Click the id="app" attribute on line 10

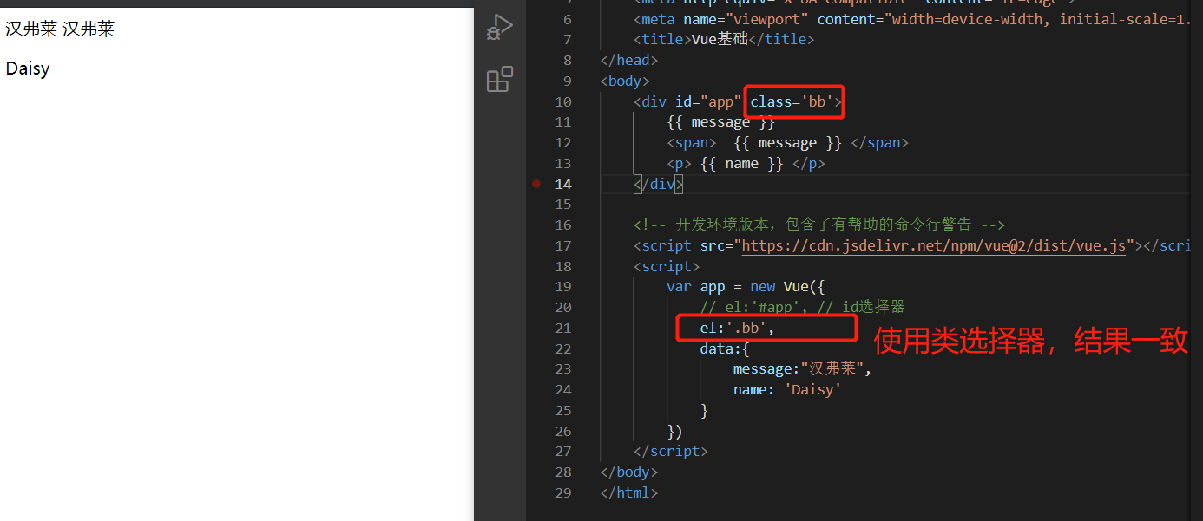(708, 101)
